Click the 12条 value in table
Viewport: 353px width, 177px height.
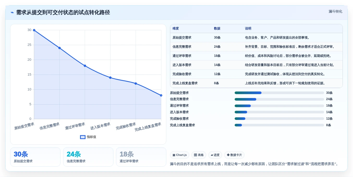click(217, 74)
